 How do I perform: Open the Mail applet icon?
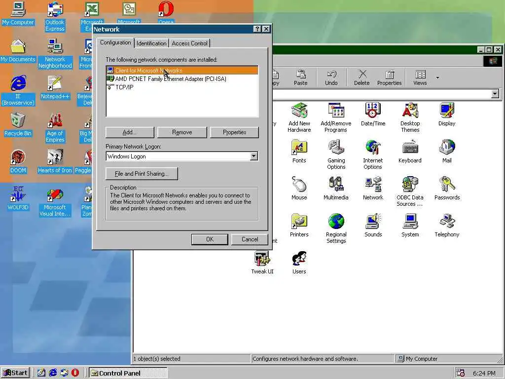(447, 151)
